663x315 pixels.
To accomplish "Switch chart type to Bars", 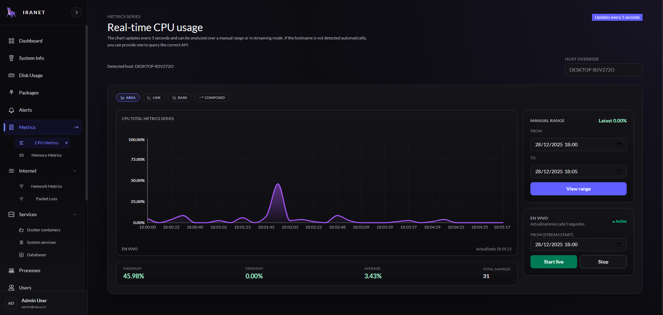I will click(180, 98).
